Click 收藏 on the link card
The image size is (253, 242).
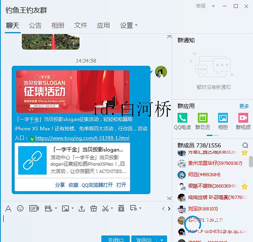73,185
